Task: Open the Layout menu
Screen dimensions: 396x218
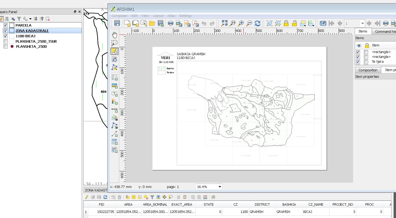Action: click(158, 16)
